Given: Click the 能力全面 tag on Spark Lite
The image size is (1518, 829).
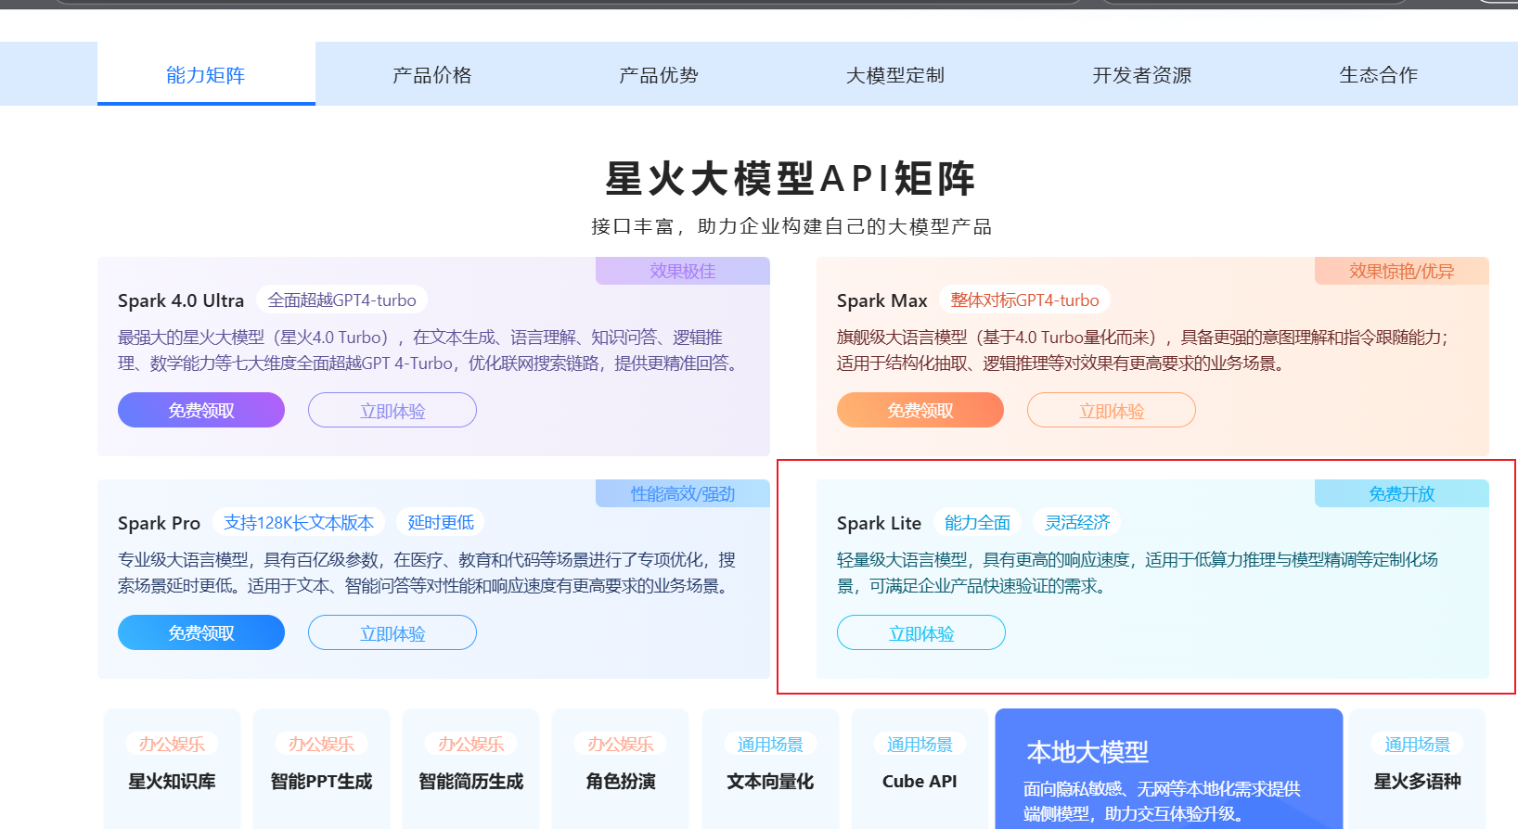Looking at the screenshot, I should point(977,522).
